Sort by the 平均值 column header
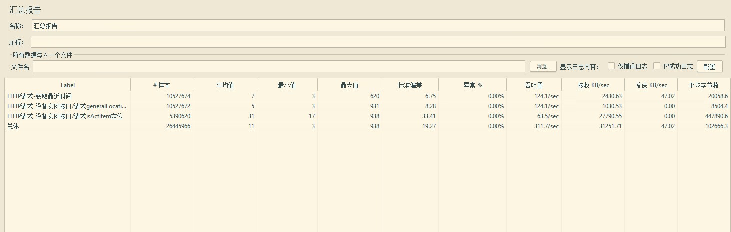Screen dimensions: 731x232 pos(225,85)
